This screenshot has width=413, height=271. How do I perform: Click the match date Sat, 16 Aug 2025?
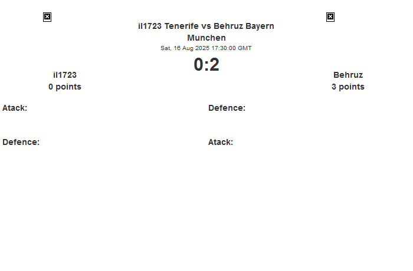(185, 48)
